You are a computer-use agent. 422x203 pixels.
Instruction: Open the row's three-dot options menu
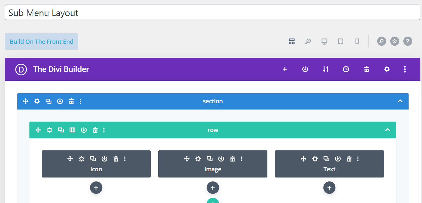[104, 130]
